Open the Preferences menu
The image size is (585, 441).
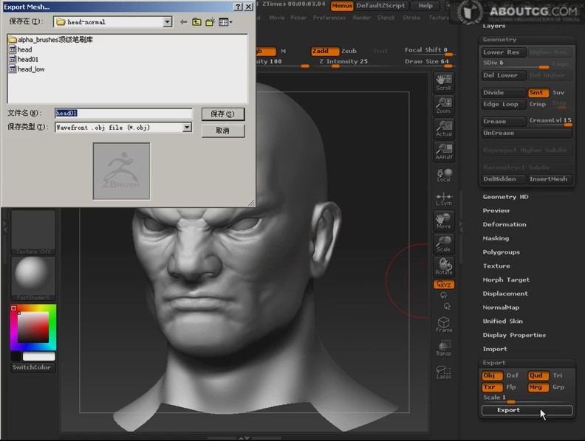(329, 18)
